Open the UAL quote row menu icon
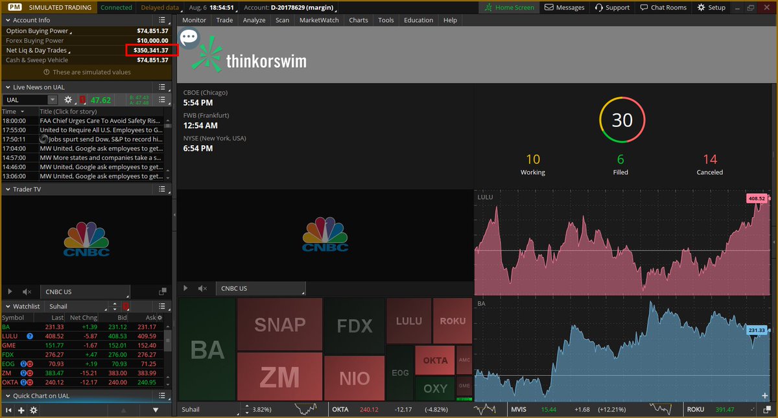 click(163, 100)
